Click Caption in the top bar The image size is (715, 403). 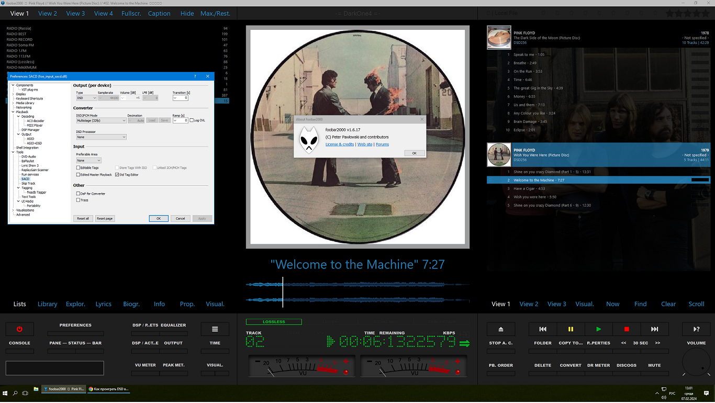159,13
